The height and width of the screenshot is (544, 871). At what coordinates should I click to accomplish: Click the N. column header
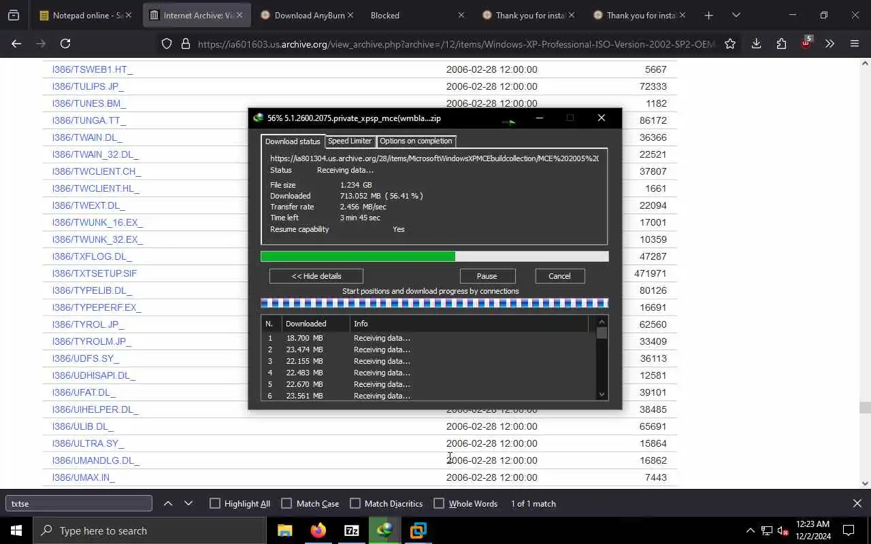272,324
